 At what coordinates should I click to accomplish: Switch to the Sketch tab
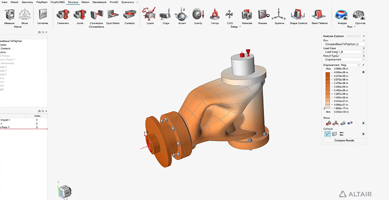pos(15,2)
